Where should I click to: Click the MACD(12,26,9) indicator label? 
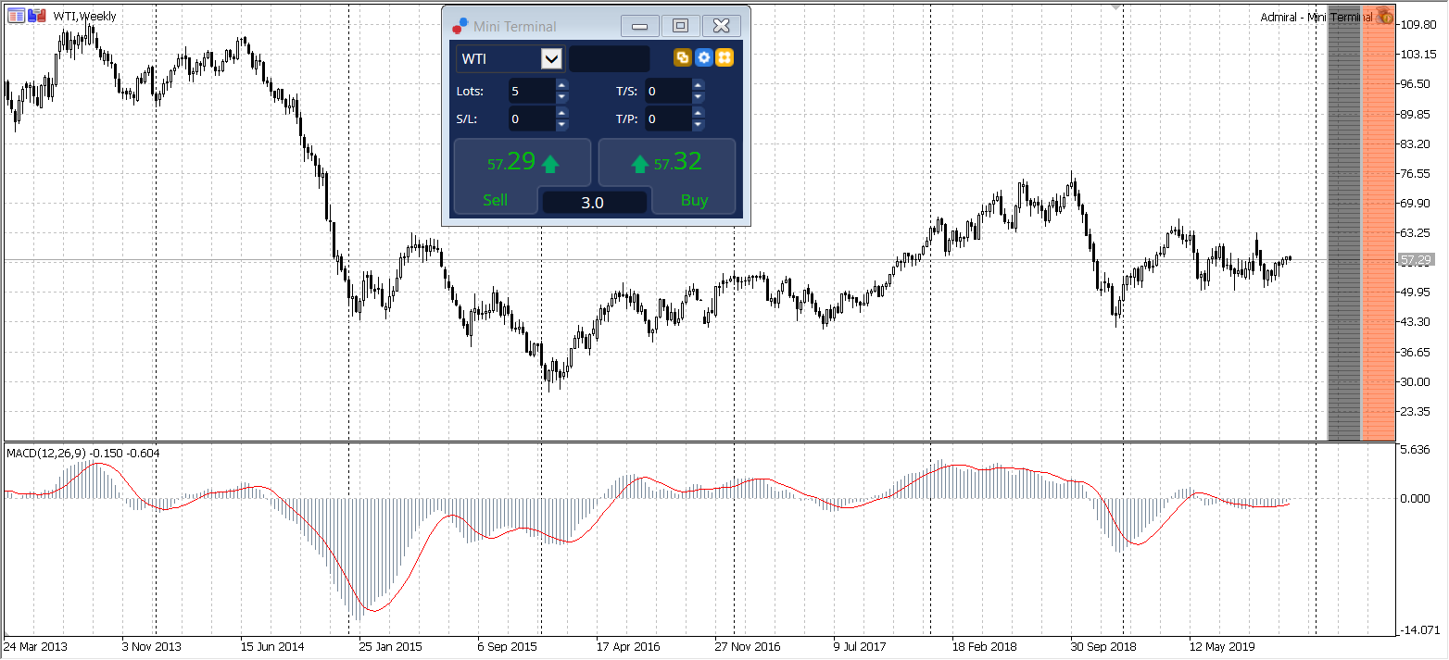tap(82, 453)
